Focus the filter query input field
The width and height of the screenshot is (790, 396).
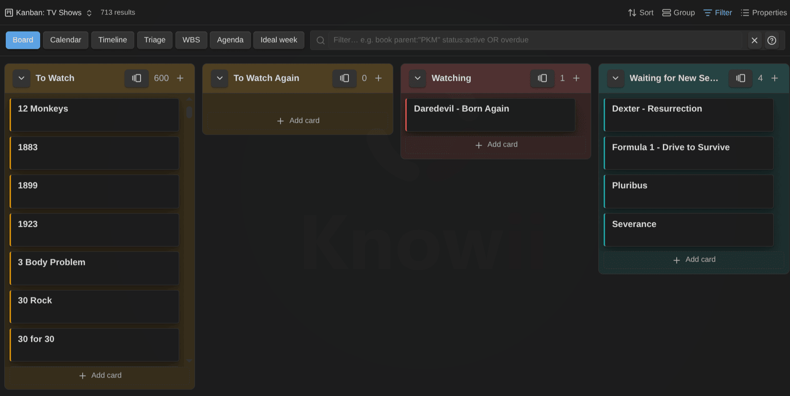(x=535, y=40)
